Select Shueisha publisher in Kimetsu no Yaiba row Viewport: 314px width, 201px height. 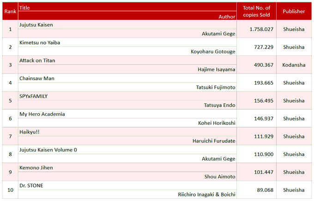pos(294,47)
